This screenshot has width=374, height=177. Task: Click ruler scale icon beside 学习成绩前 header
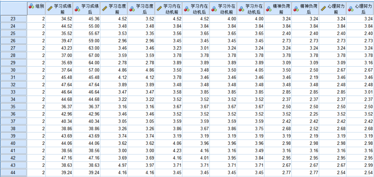pyautogui.click(x=50, y=9)
